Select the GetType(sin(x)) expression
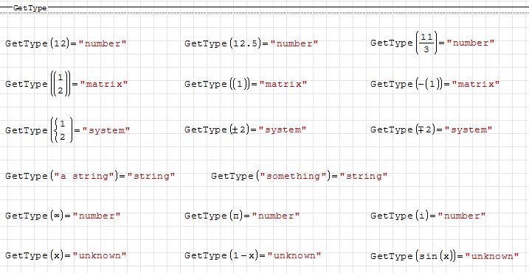This screenshot has height=273, width=529. (x=445, y=256)
